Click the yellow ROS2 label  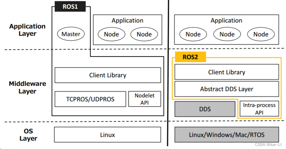pos(190,57)
